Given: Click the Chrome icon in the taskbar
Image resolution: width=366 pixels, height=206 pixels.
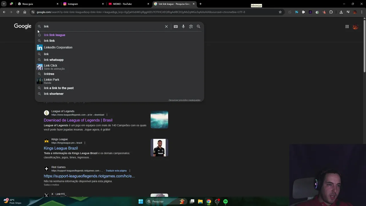Looking at the screenshot, I should 209,201.
